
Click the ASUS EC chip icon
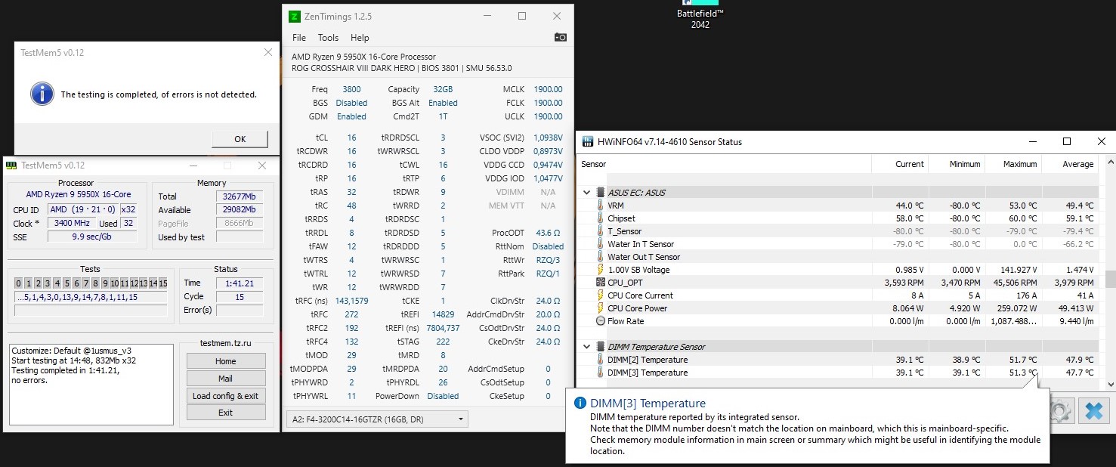[601, 193]
